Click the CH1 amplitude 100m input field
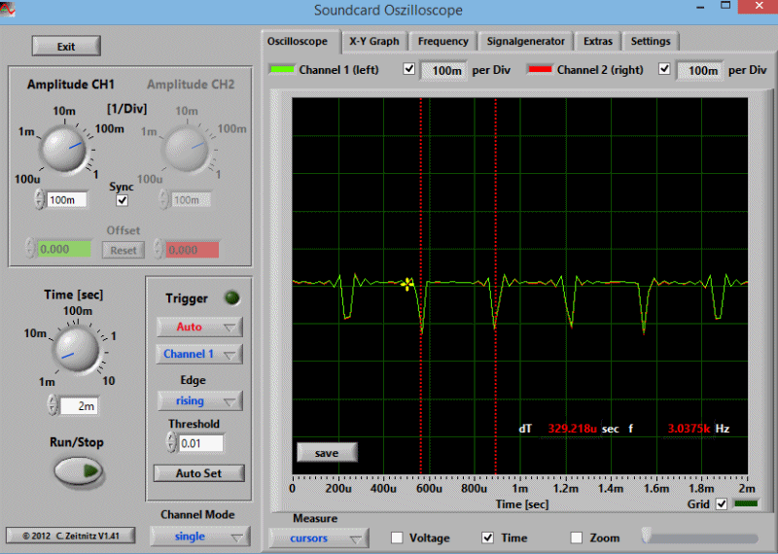This screenshot has height=554, width=778. pos(67,200)
